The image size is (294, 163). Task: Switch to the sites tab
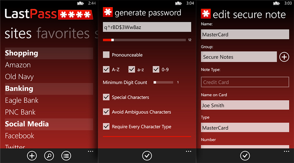pyautogui.click(x=18, y=34)
